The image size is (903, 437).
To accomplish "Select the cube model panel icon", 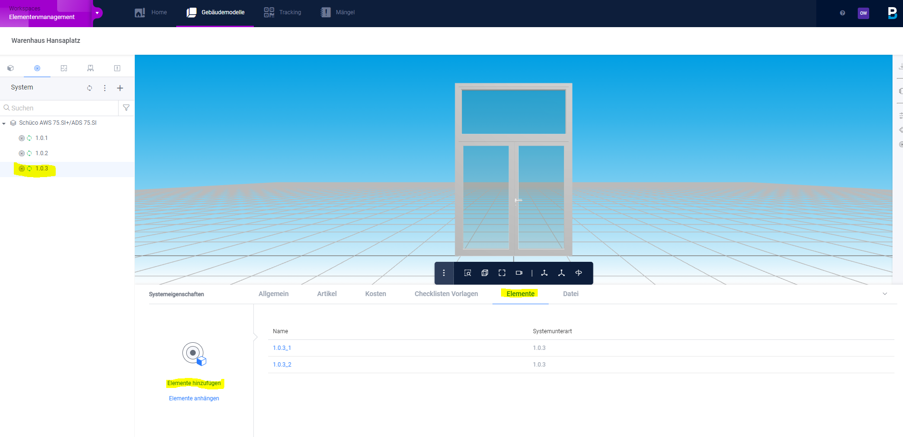I will (10, 68).
